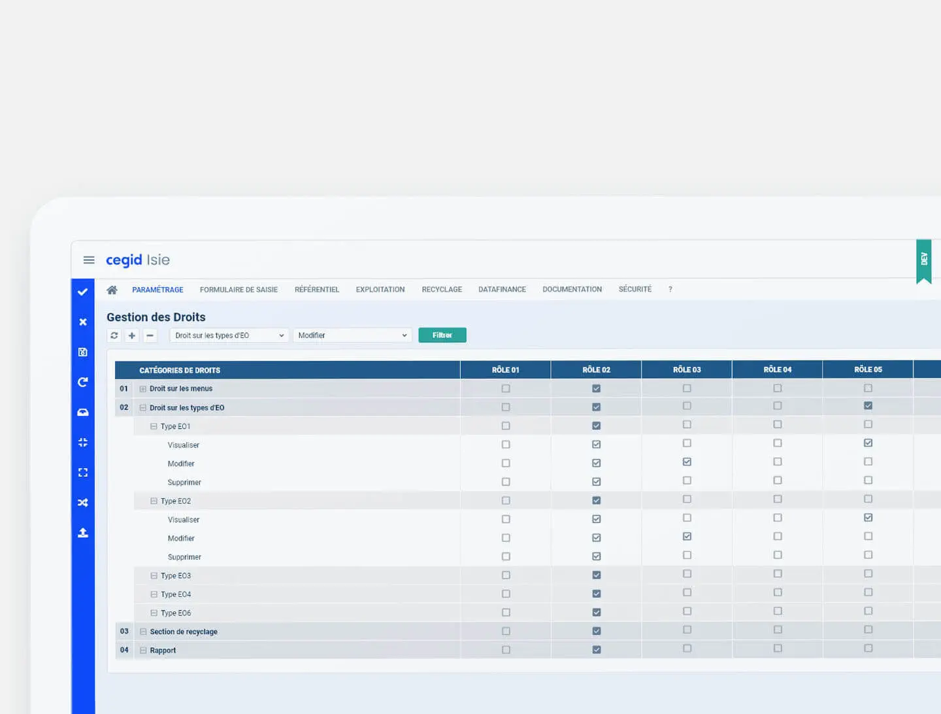Open the Modifier filter dropdown
The width and height of the screenshot is (941, 714).
(352, 335)
